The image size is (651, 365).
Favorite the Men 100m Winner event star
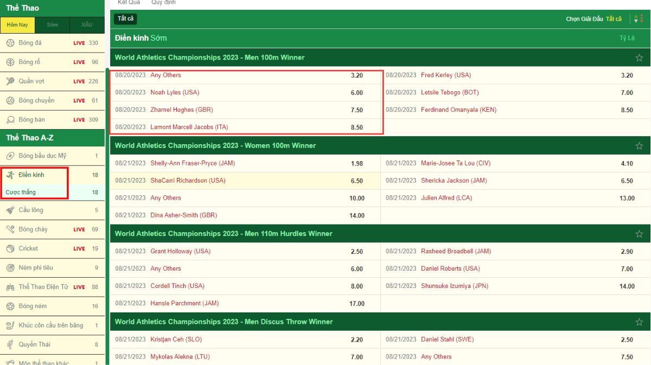tap(639, 57)
